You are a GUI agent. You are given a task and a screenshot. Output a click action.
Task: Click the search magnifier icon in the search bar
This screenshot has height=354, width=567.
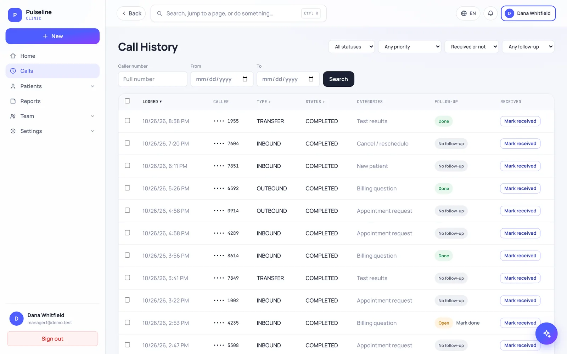tap(159, 13)
